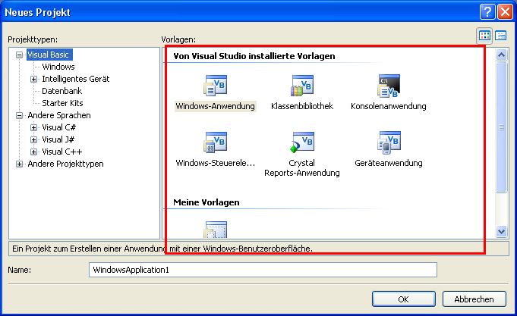This screenshot has width=517, height=316.
Task: Expand the Intelligentes Gerät node
Action: point(33,79)
